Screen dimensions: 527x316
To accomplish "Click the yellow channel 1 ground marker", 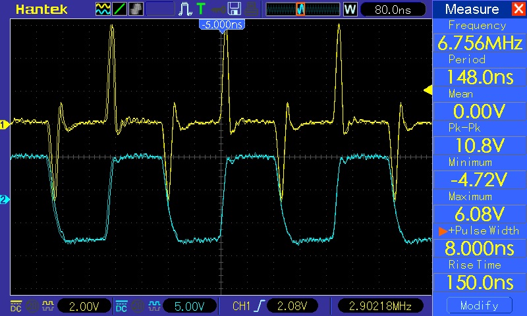I will pos(5,125).
